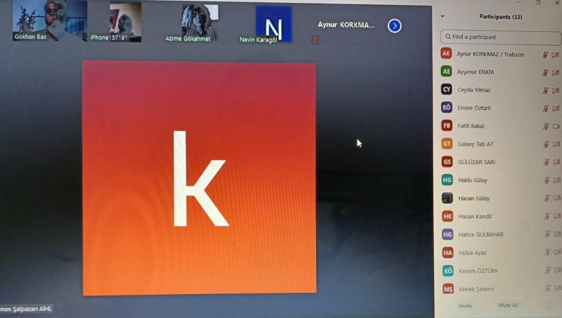The width and height of the screenshot is (562, 318).
Task: Select the Azime Gökahmet video thumbnail
Action: [199, 23]
